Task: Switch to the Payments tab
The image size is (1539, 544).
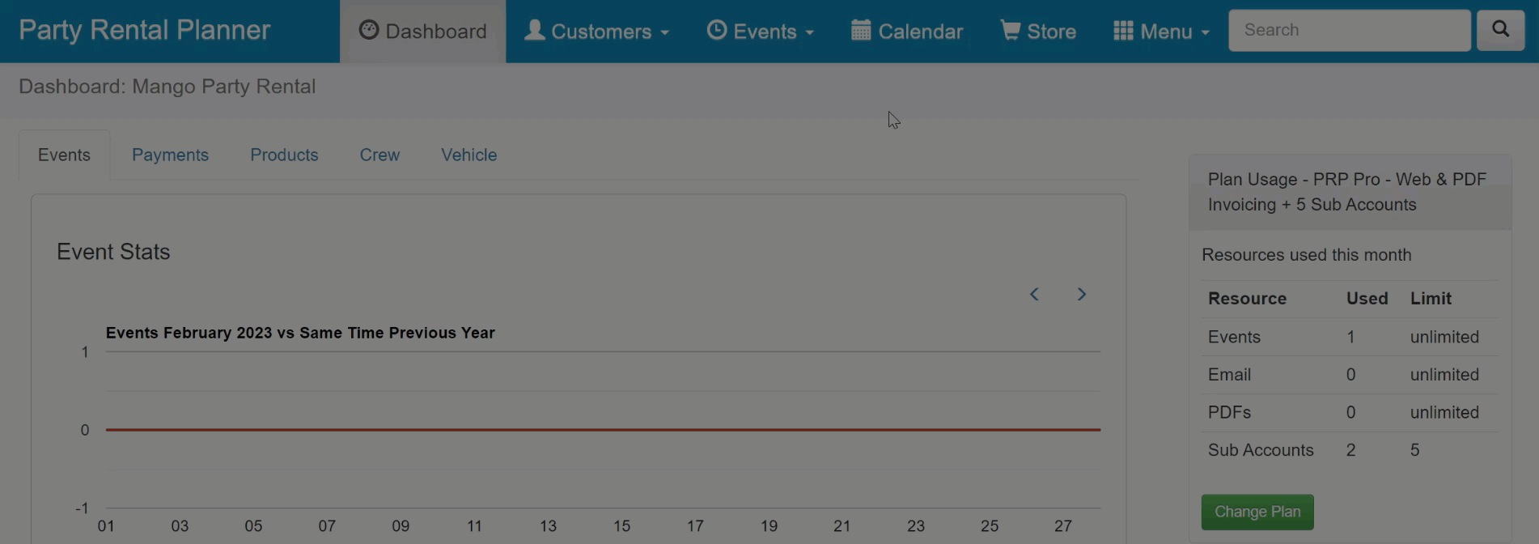Action: pos(170,155)
